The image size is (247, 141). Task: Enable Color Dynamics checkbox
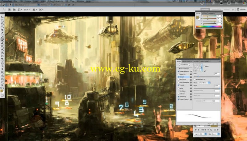click(179, 82)
